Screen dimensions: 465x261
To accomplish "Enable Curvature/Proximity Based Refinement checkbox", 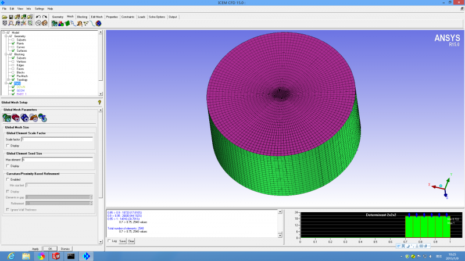I will [x=8, y=180].
